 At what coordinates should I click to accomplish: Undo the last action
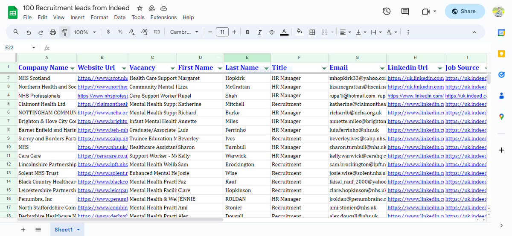pyautogui.click(x=29, y=32)
